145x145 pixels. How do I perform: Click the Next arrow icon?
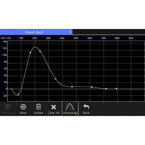click(x=23, y=107)
